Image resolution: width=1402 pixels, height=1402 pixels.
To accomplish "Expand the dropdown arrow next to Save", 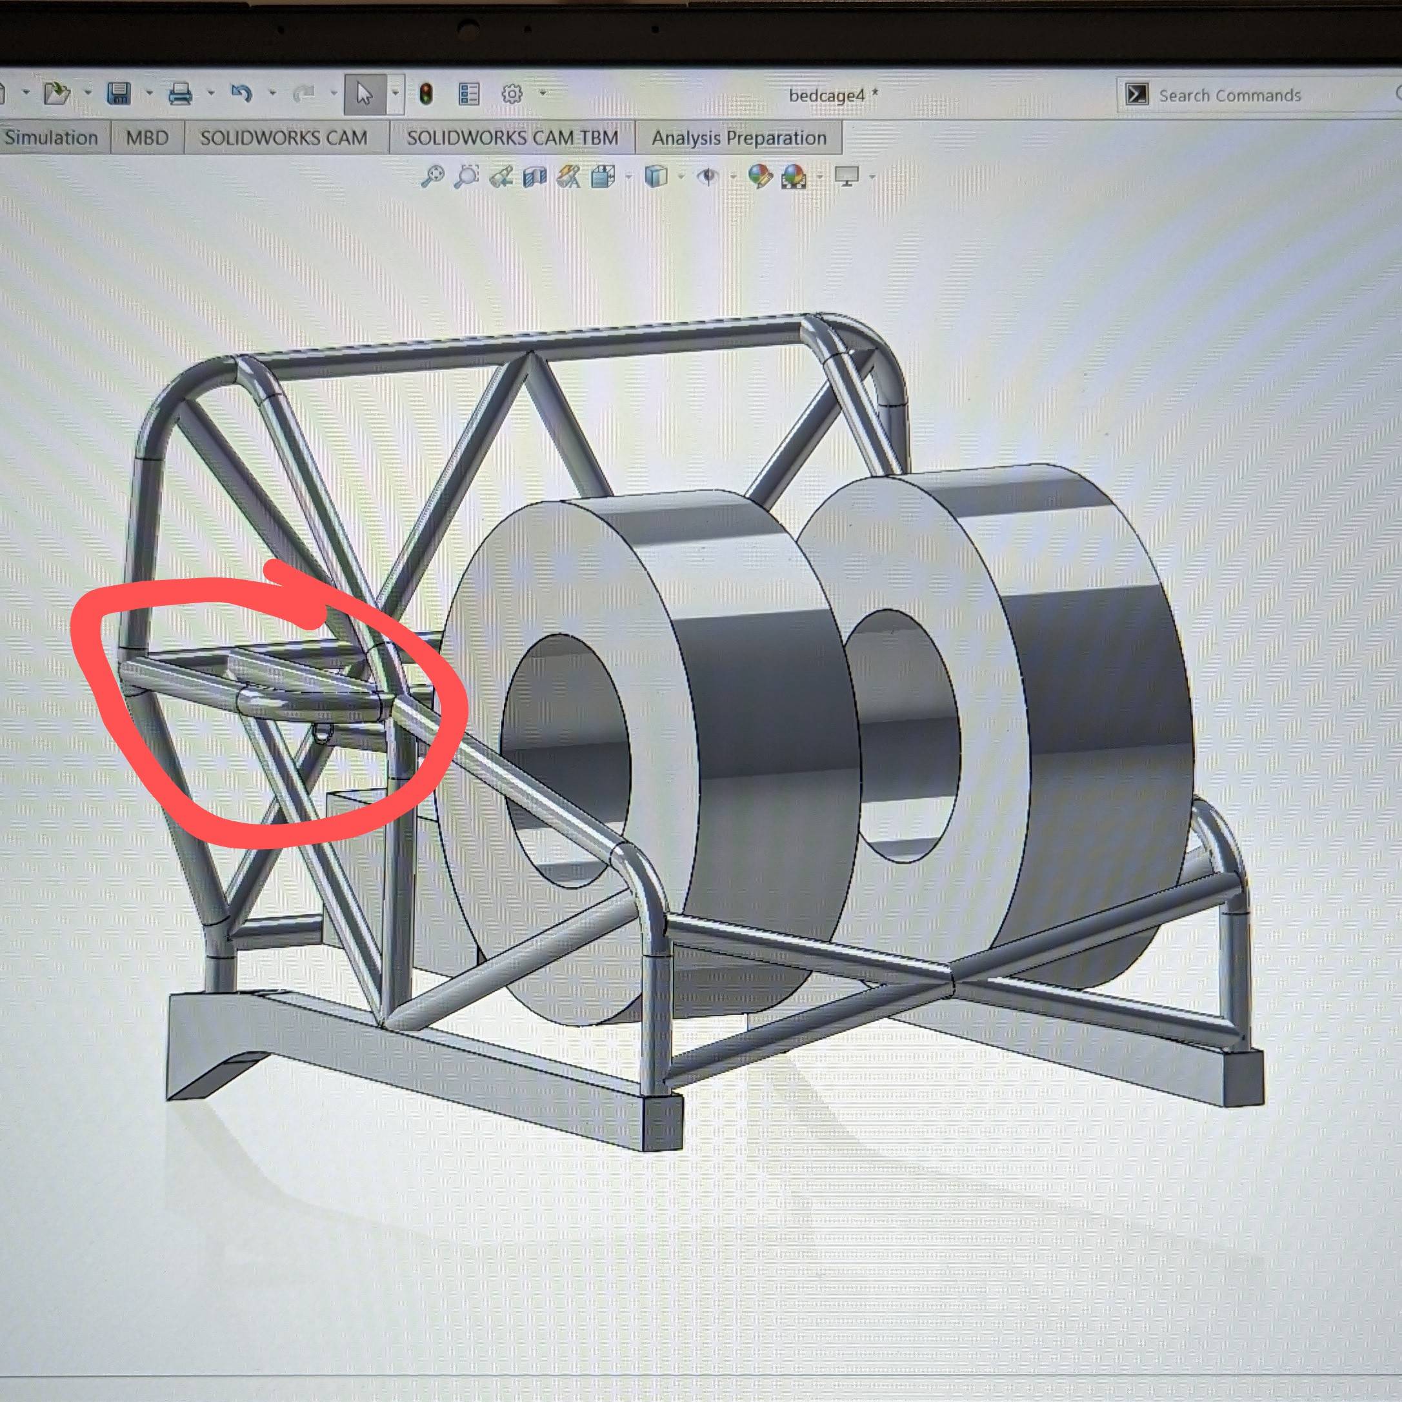I will point(149,93).
